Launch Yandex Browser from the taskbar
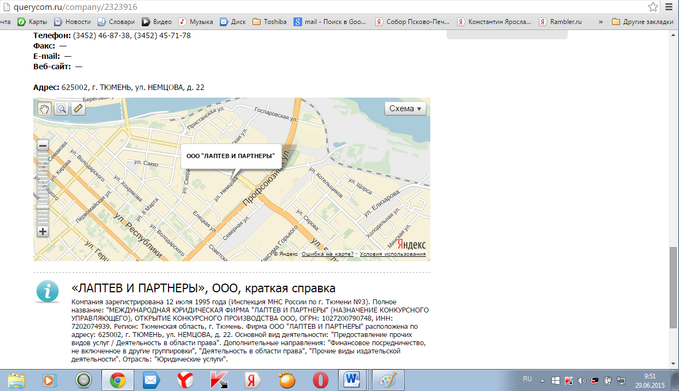This screenshot has height=391, width=679. pos(185,380)
